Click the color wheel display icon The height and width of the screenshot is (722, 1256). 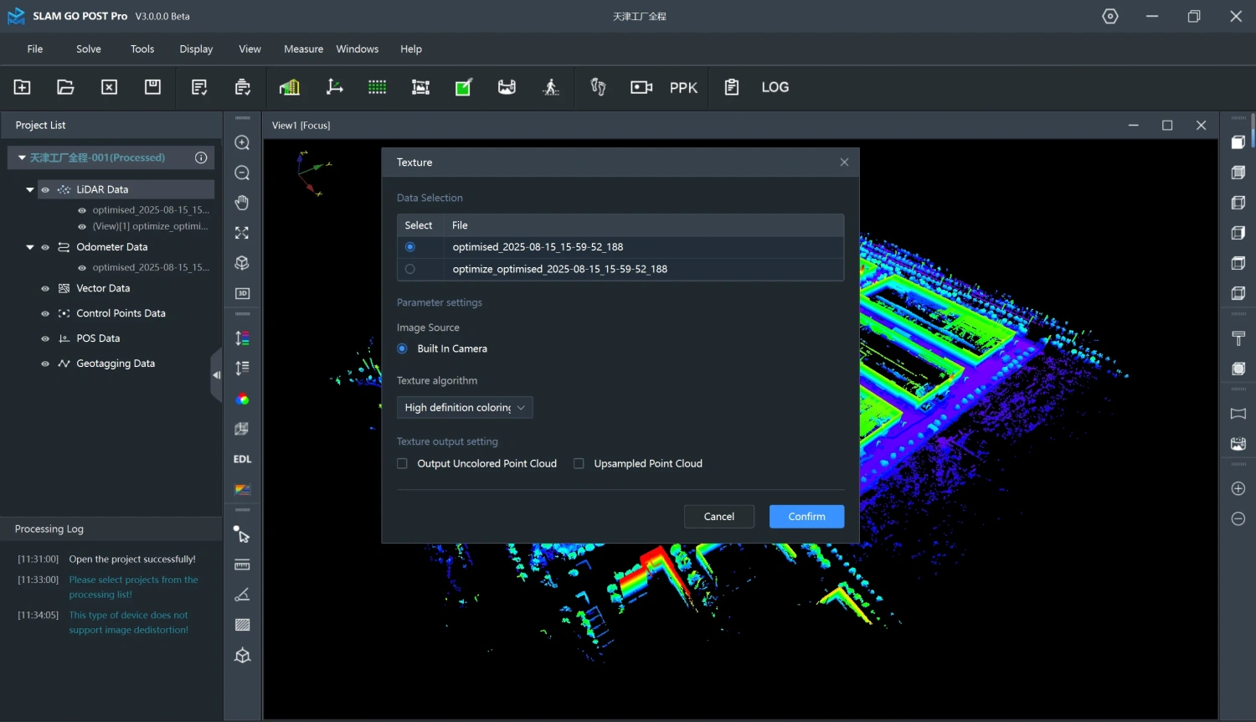242,400
